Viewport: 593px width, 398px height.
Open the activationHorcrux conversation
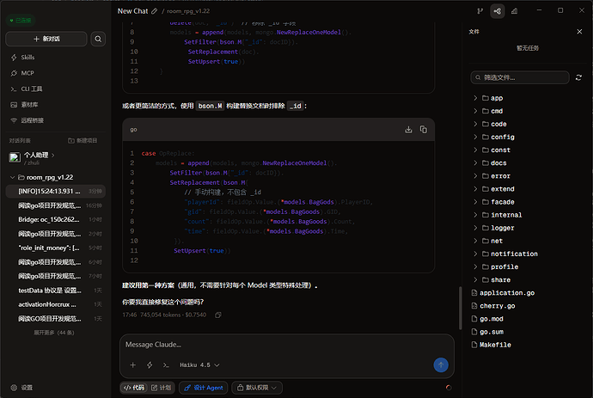(55, 304)
